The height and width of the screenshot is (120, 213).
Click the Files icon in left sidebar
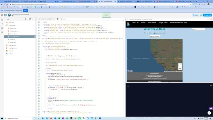[2, 20]
